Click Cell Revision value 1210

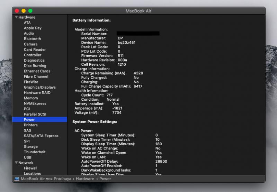(122, 64)
